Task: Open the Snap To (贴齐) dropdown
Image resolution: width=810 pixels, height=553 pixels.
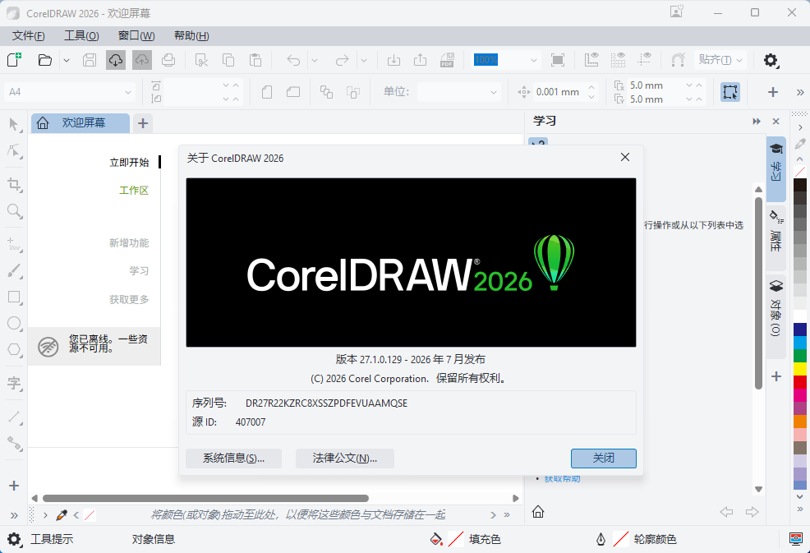Action: point(720,60)
